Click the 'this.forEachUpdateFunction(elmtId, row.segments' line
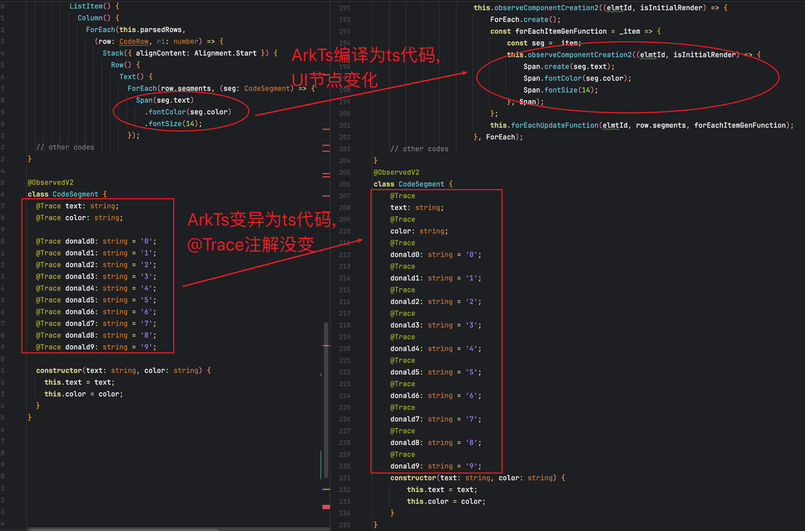 tap(642, 125)
